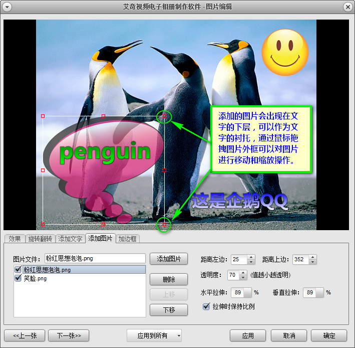
Task: Click the smiley face overlay on the photo
Action: pos(285,52)
